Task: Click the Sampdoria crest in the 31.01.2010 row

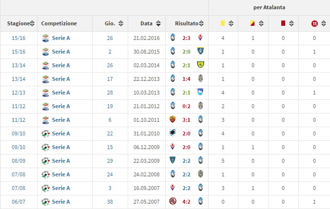Action: (173, 133)
